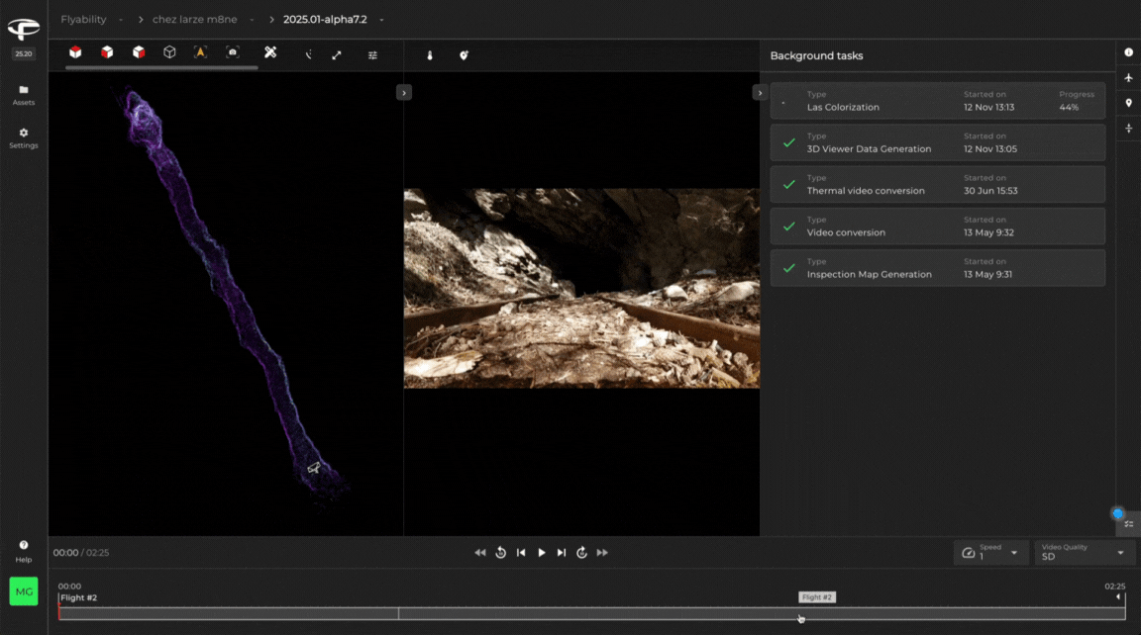Collapse the 3D map panel chevron
Viewport: 1141px width, 635px height.
click(x=403, y=92)
